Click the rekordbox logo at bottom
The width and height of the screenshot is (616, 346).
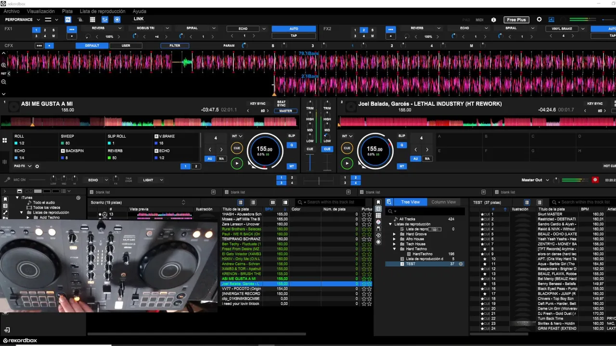[20, 340]
